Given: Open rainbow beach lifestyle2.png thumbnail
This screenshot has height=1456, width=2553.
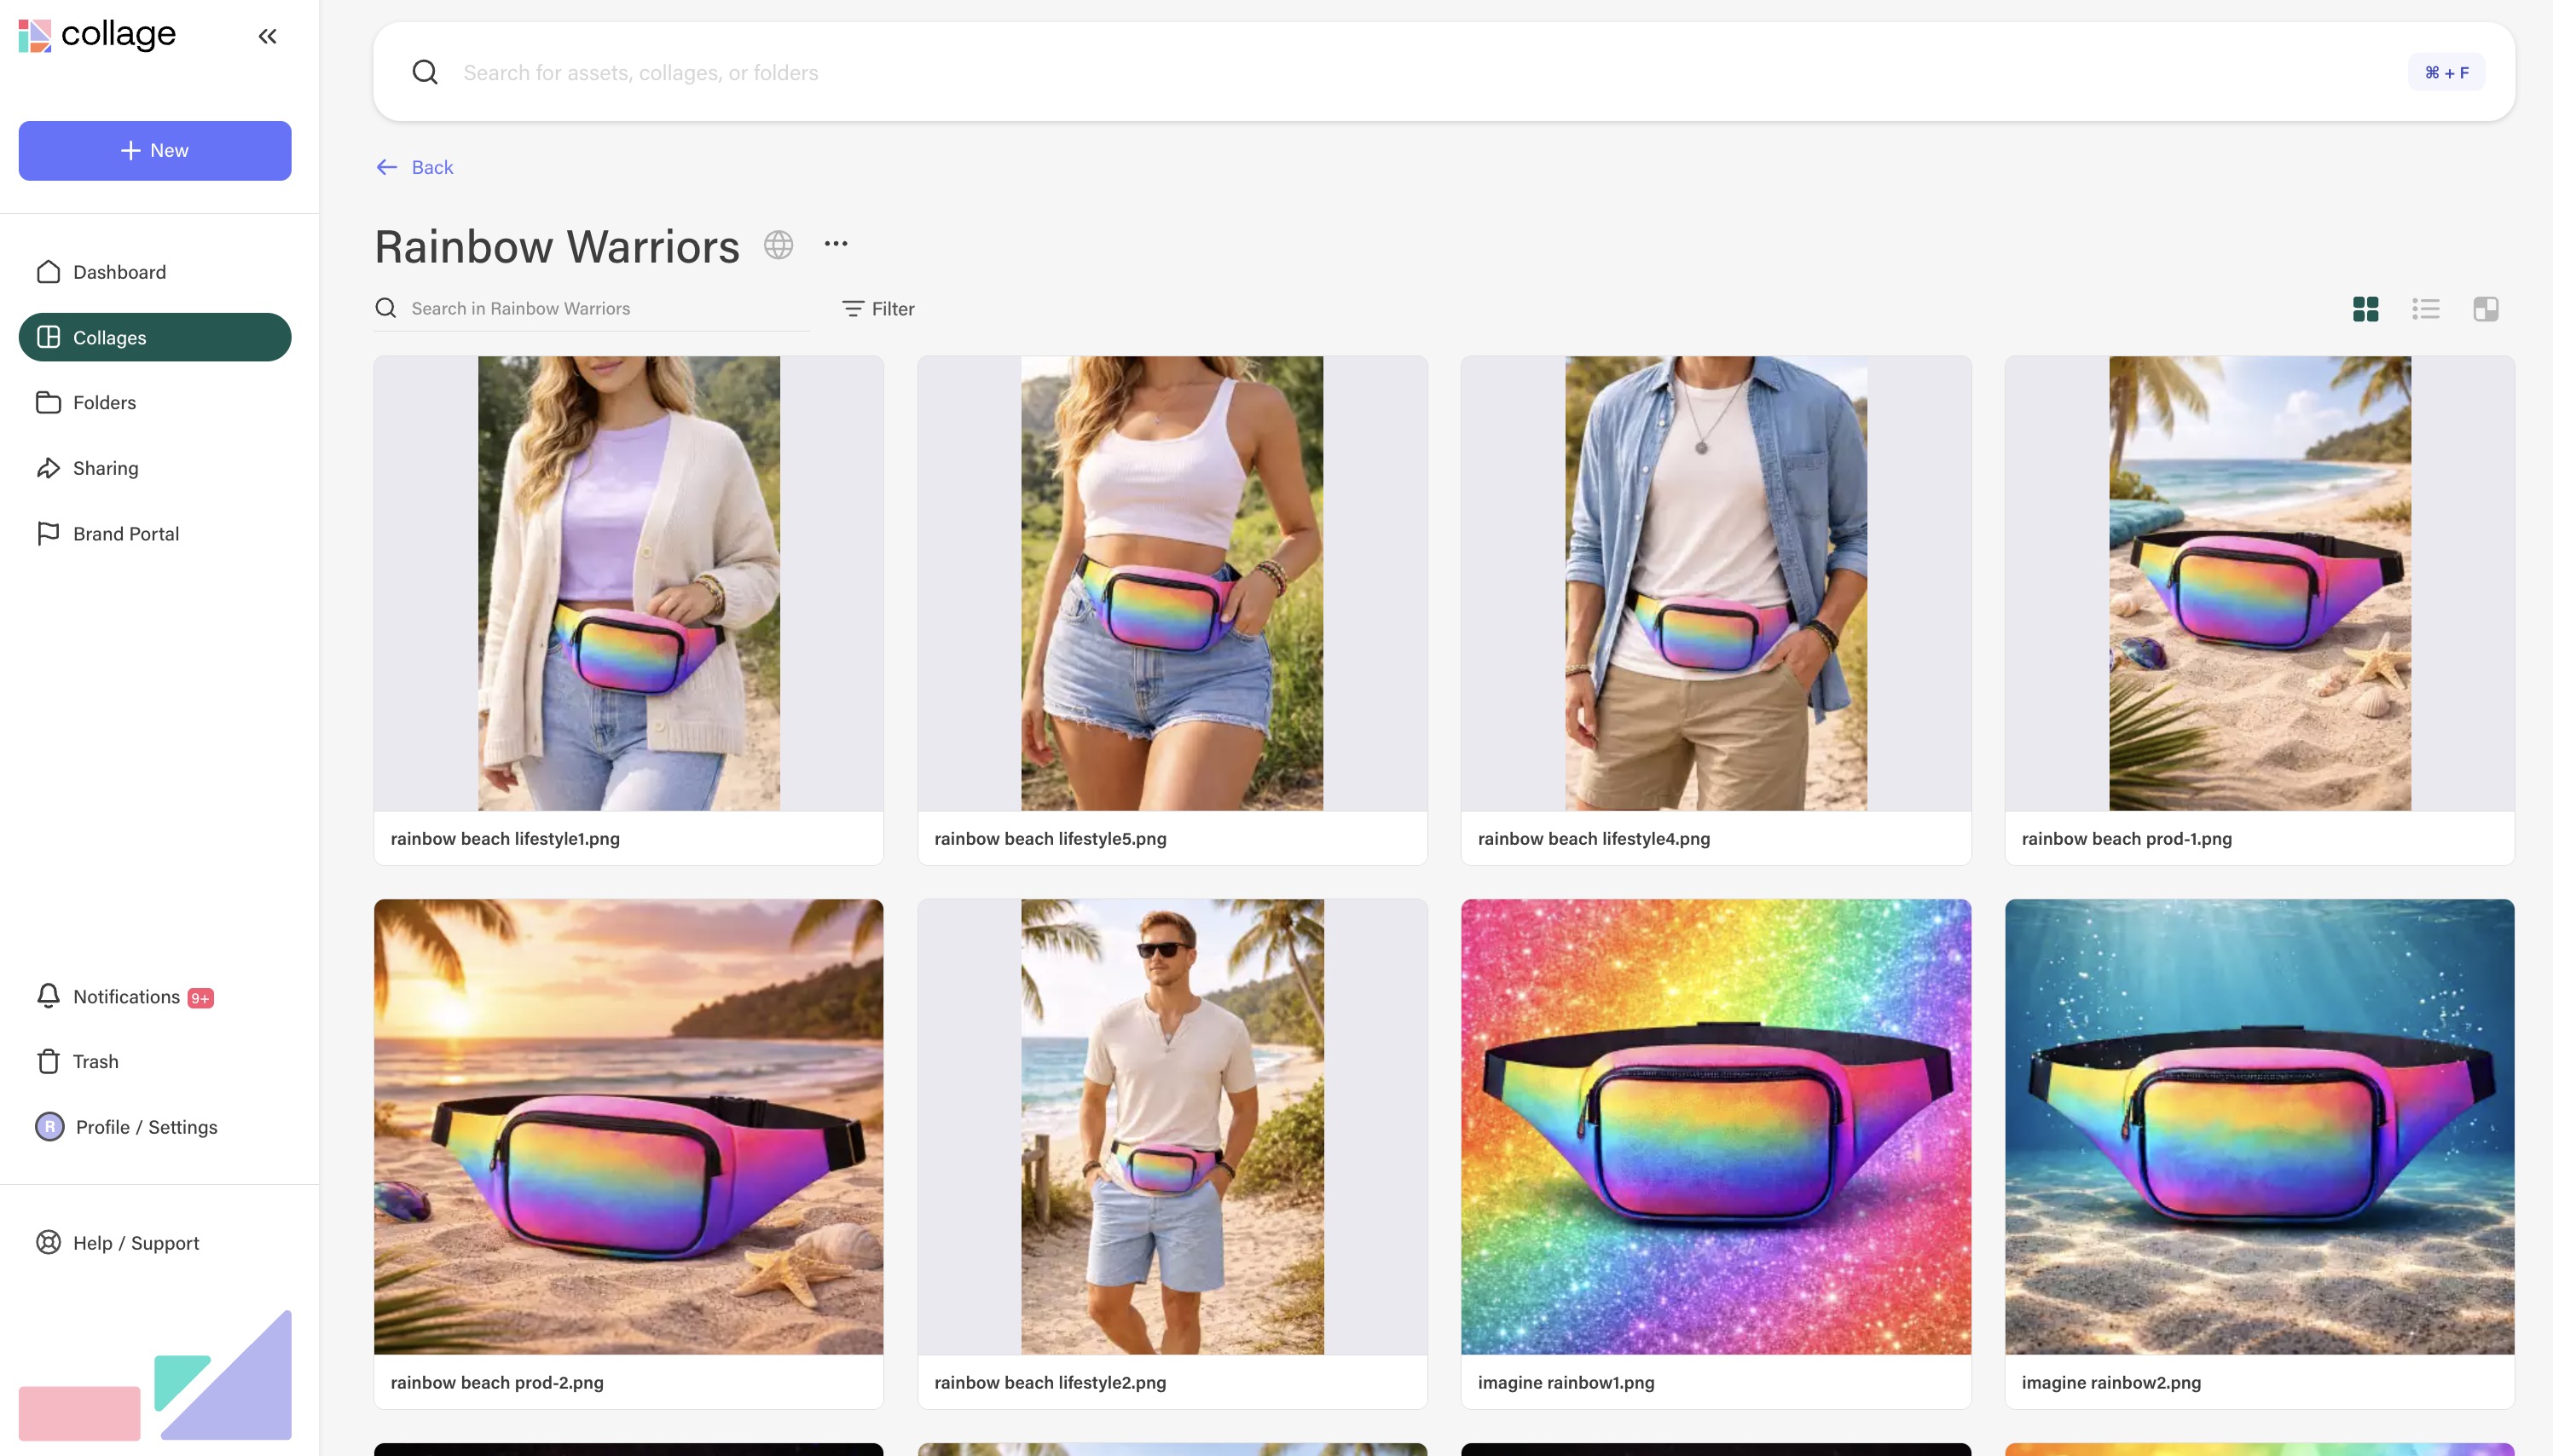Looking at the screenshot, I should (x=1172, y=1127).
